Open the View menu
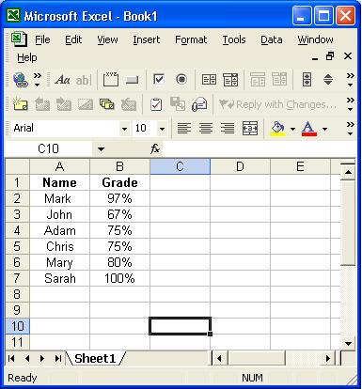 107,39
